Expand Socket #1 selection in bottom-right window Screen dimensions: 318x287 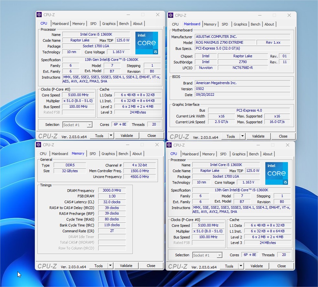[219, 255]
